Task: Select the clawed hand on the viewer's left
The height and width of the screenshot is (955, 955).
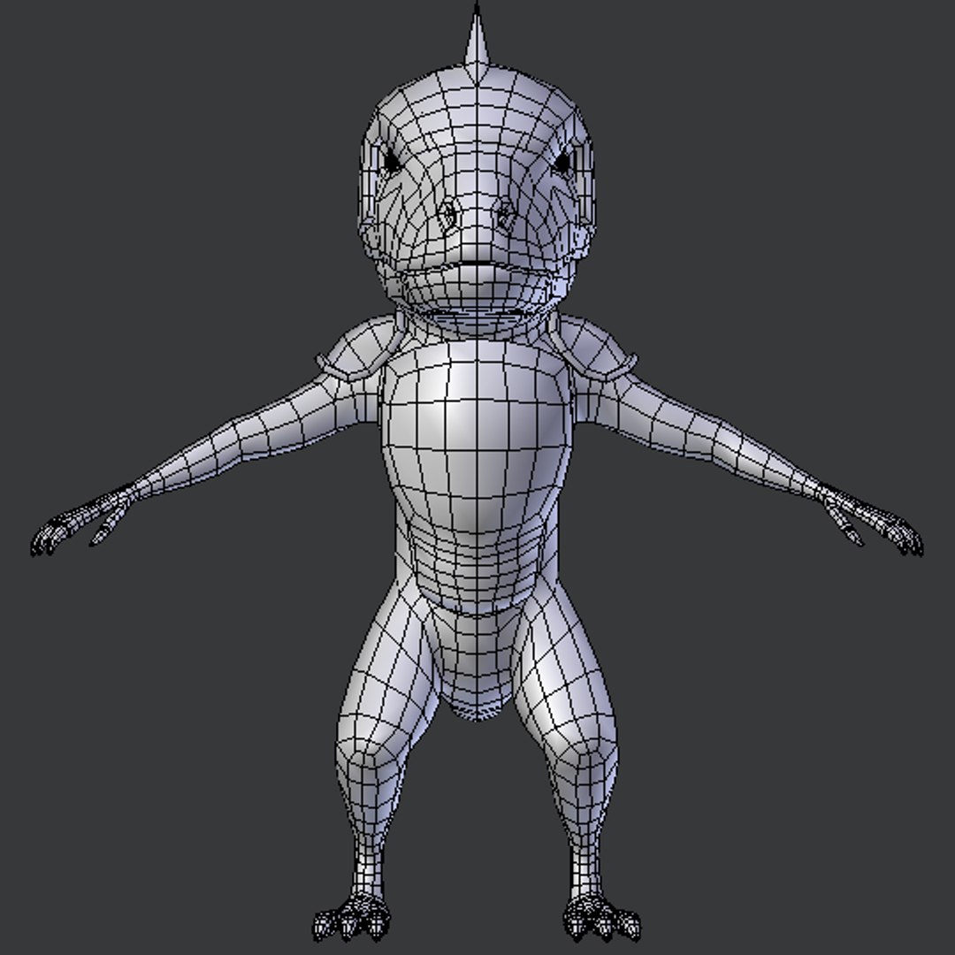Action: 82,520
